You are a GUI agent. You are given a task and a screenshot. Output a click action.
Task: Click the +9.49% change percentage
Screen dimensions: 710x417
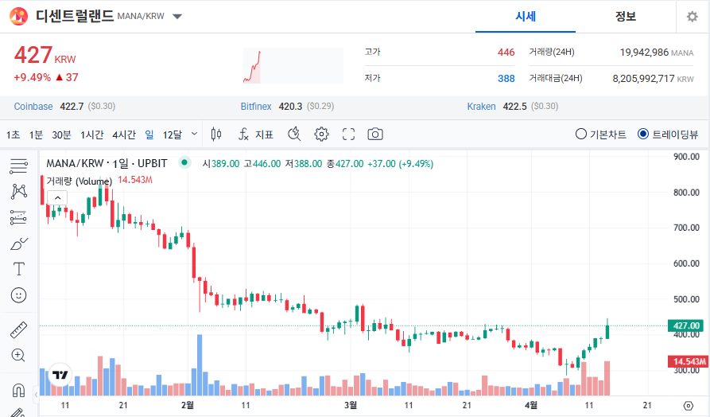[x=32, y=77]
